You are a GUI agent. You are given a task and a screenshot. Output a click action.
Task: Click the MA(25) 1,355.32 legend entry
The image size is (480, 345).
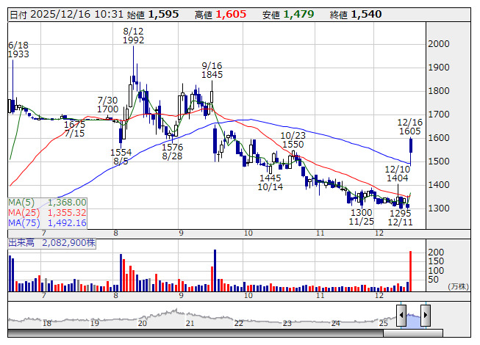point(47,212)
